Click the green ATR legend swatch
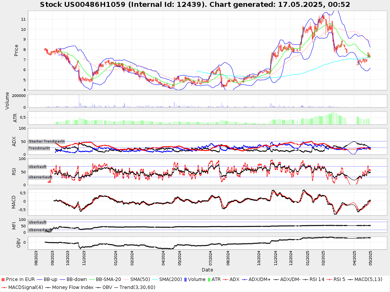The height and width of the screenshot is (292, 390). click(x=209, y=279)
